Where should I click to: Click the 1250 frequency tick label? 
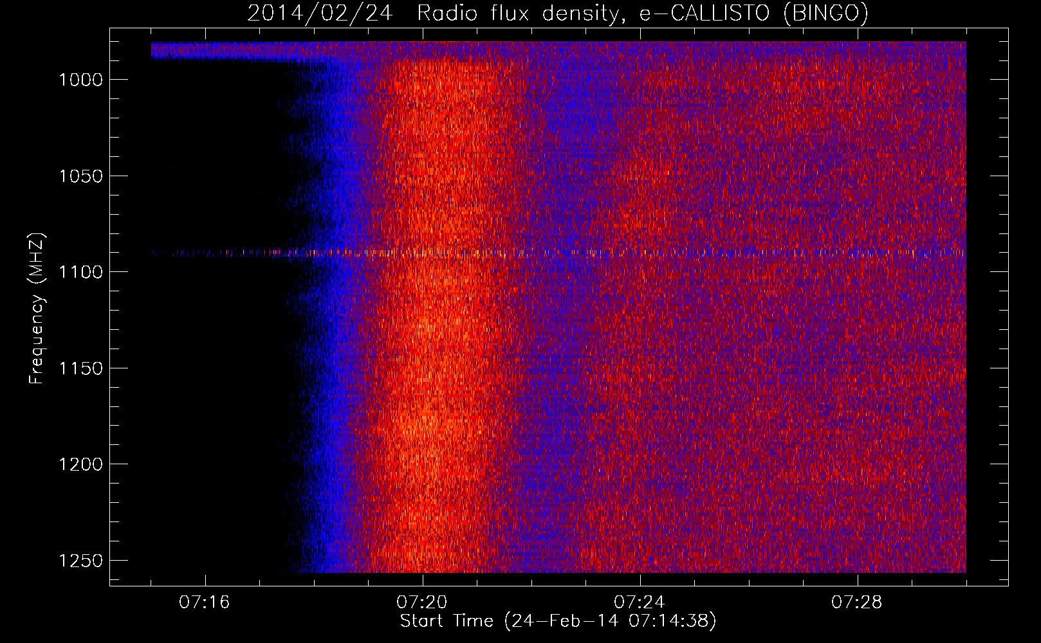tap(80, 561)
